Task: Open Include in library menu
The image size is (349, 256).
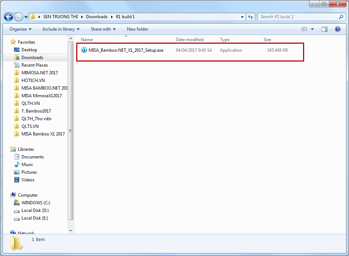Action: tap(61, 29)
